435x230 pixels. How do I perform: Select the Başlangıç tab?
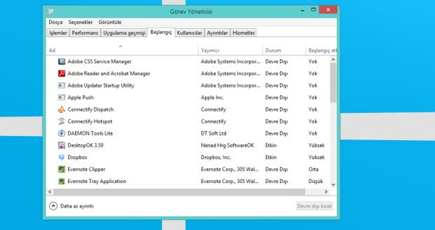[161, 32]
